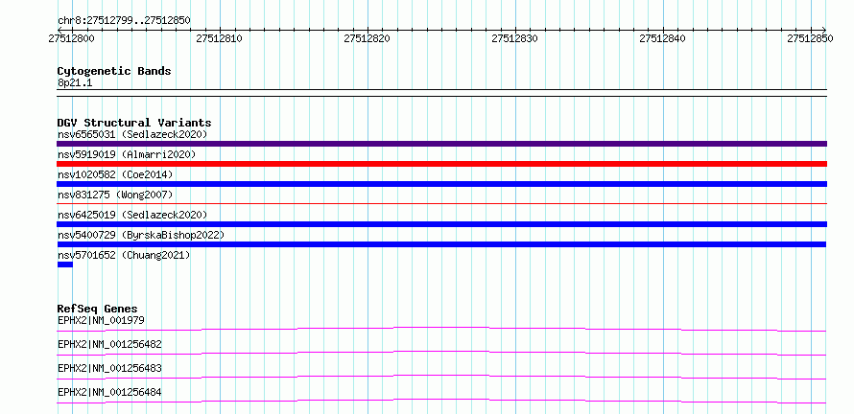Click the blue nsv5400729 variant bar
Image resolution: width=854 pixels, height=414 pixels.
pos(441,244)
